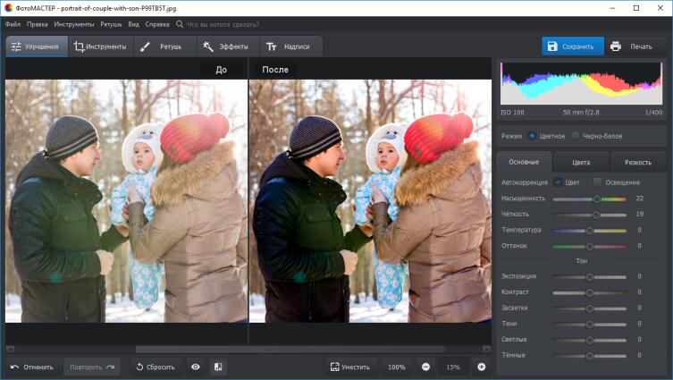Screen dimensions: 673x380
Task: Open the Файл menu
Action: click(13, 24)
